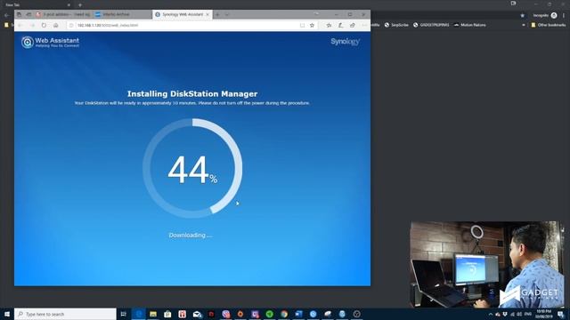Click Chrome back arrow button
The image size is (570, 320).
(x=6, y=16)
